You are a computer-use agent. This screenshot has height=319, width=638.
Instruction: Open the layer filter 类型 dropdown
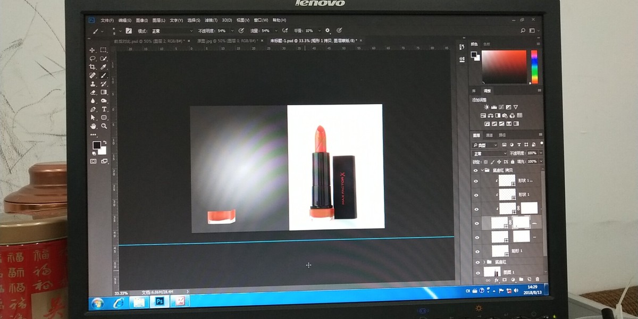(x=485, y=145)
